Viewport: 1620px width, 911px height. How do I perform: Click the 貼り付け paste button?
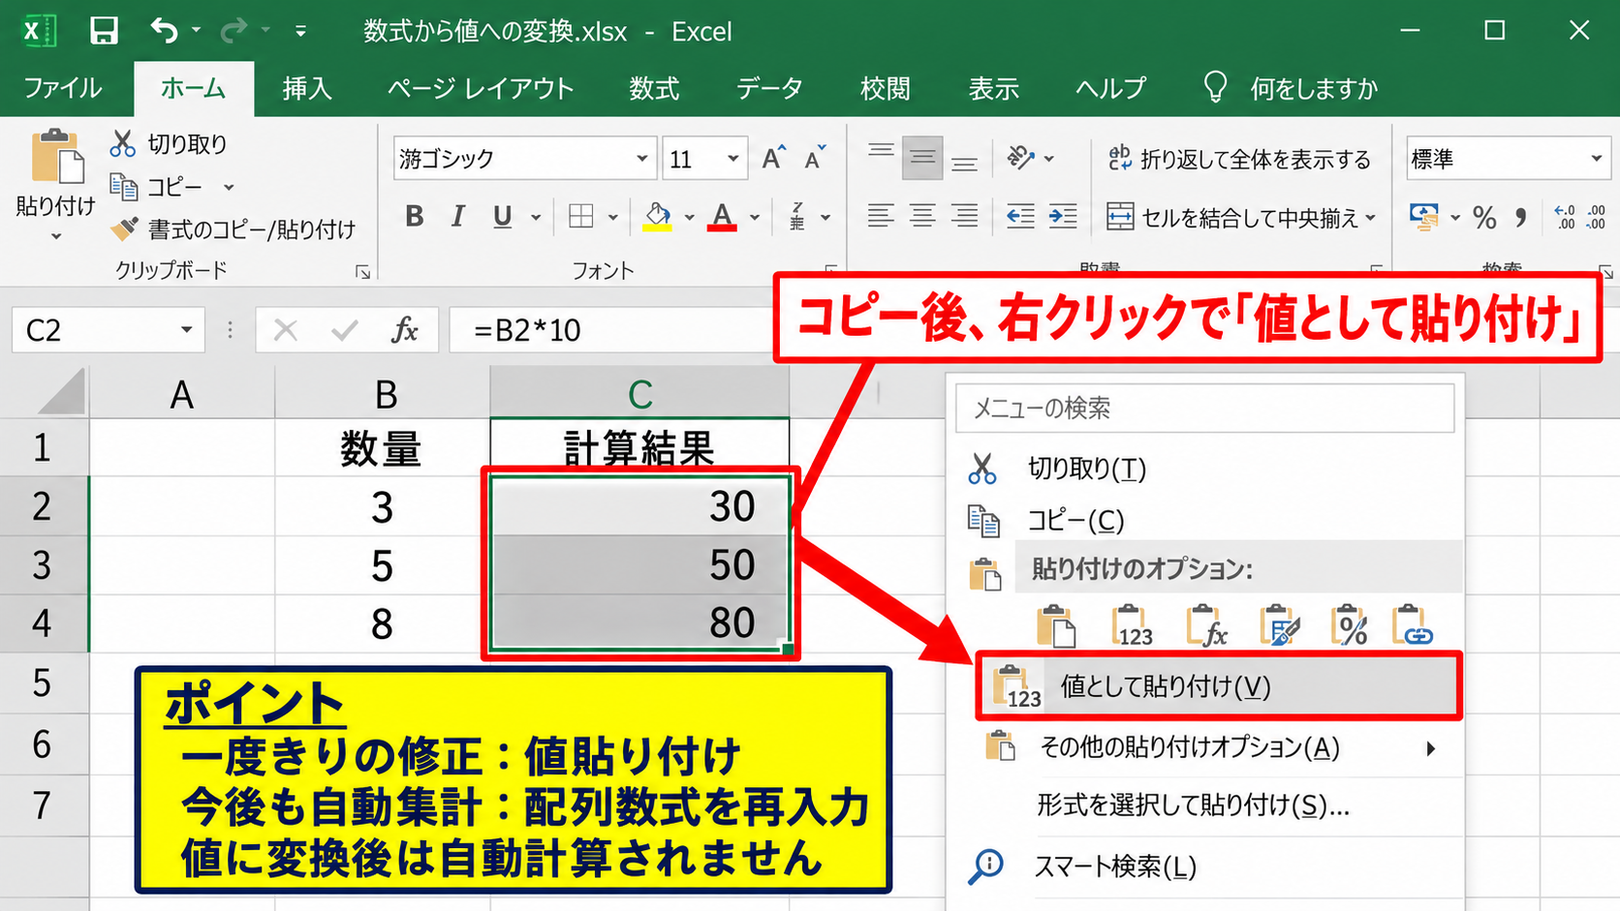tap(56, 183)
